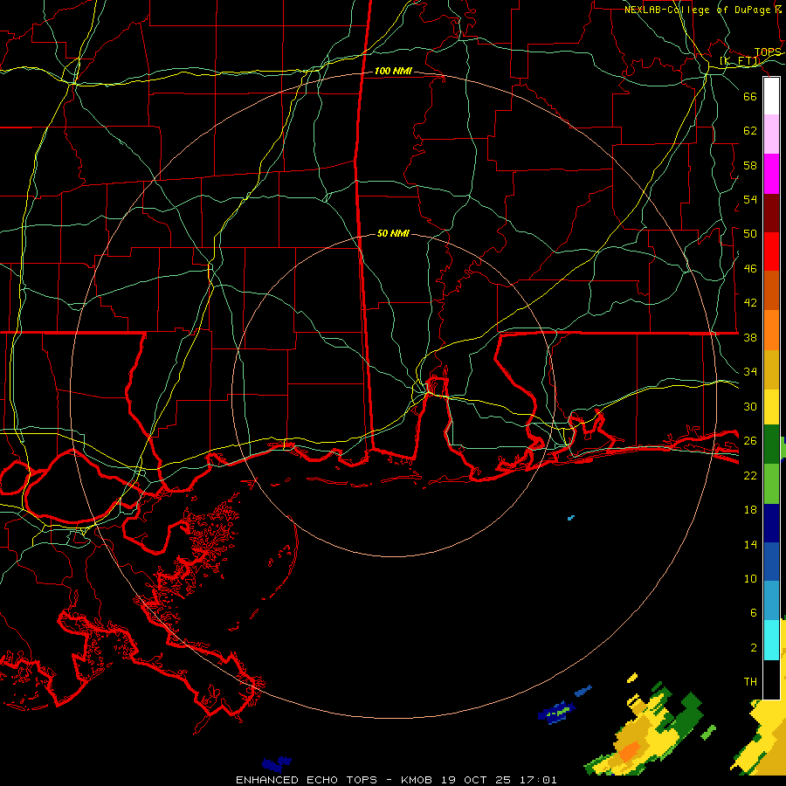This screenshot has width=786, height=786.
Task: Select the light orange legend swatch
Action: pyautogui.click(x=771, y=330)
